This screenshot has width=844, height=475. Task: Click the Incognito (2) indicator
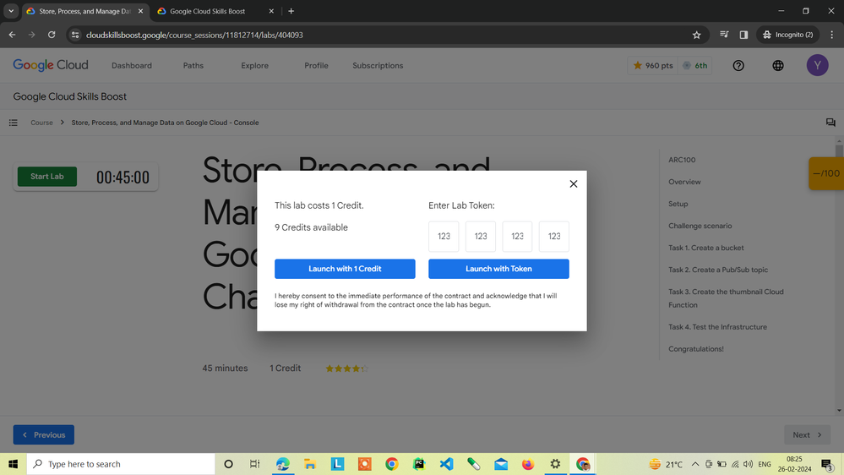click(x=787, y=35)
